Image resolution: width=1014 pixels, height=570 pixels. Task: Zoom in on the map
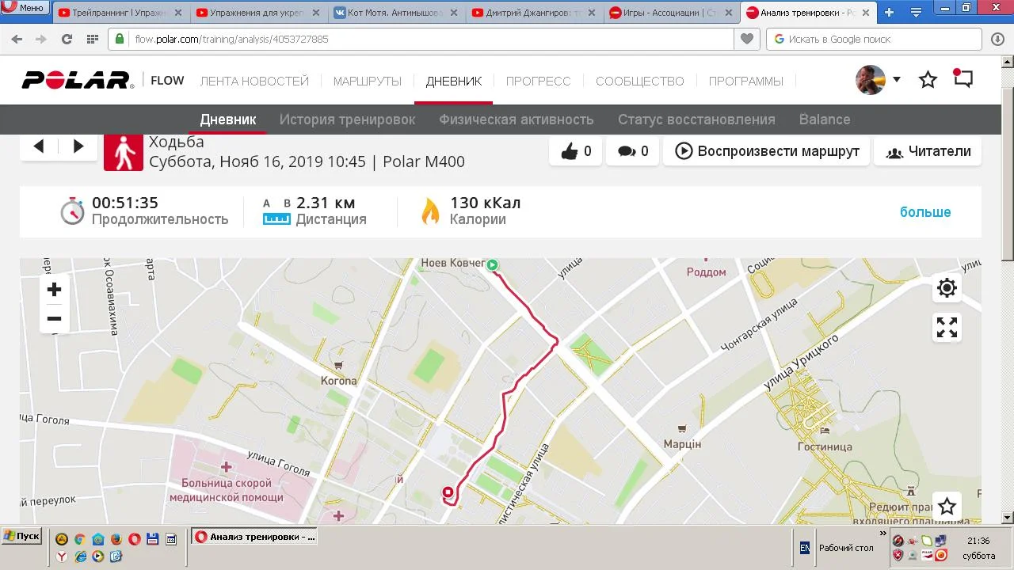click(54, 290)
